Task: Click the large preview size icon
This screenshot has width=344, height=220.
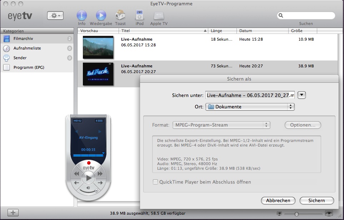Action: click(x=329, y=213)
